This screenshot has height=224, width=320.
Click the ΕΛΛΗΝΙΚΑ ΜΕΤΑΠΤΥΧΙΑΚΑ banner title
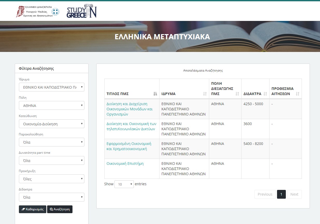pos(162,37)
